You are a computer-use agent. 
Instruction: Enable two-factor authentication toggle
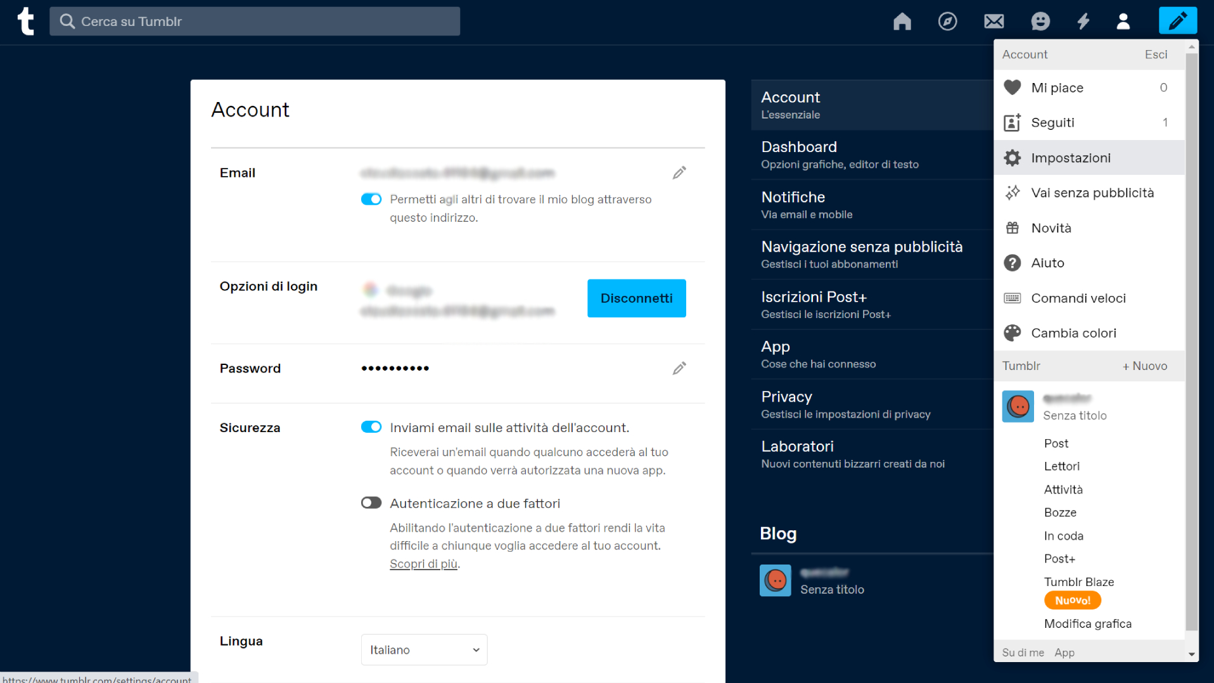coord(371,503)
